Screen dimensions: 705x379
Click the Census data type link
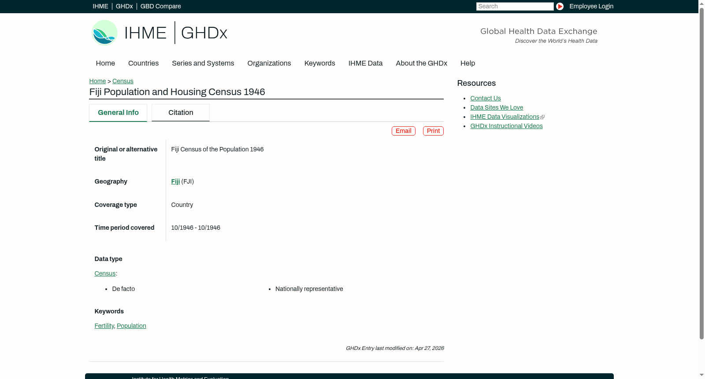pyautogui.click(x=105, y=274)
